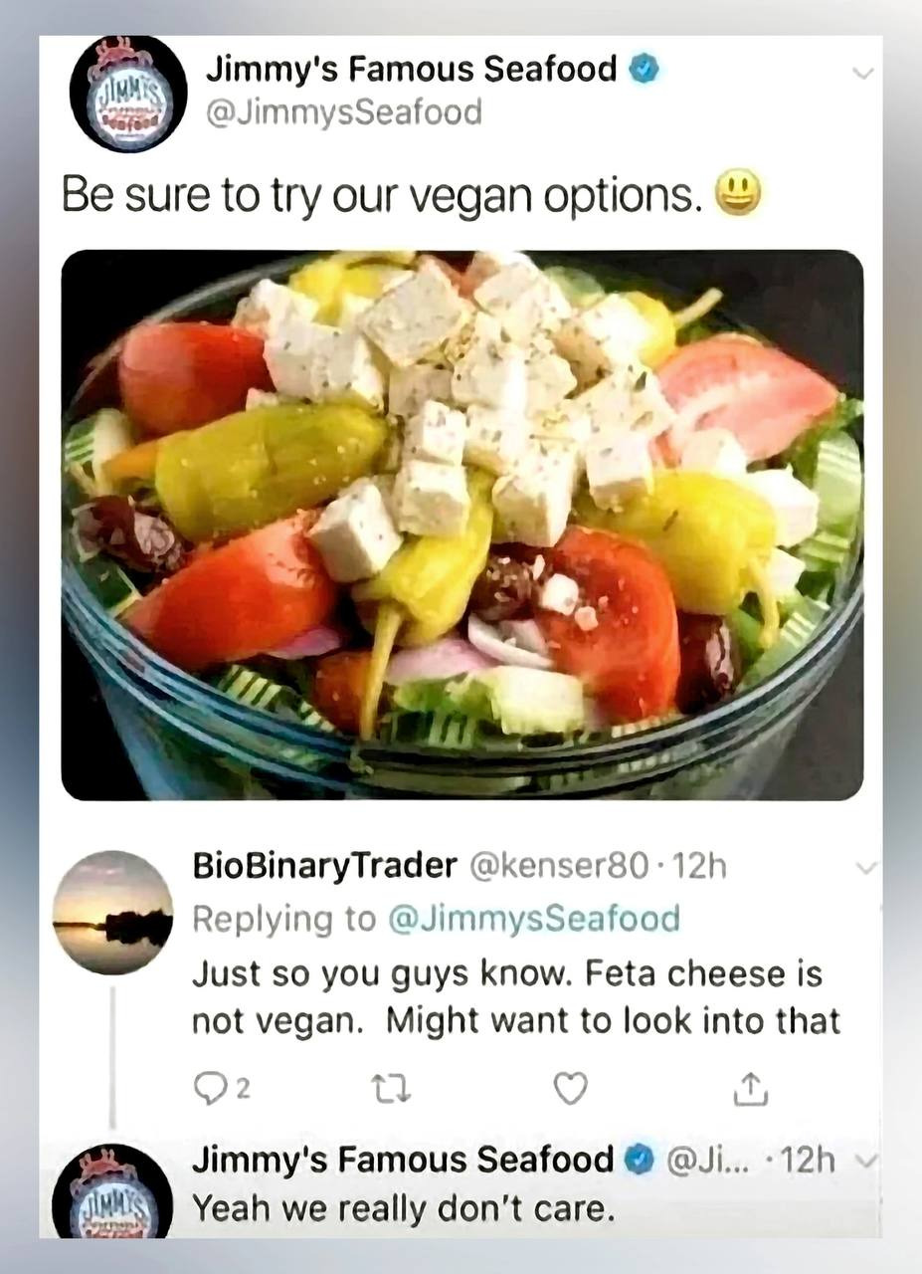Click the smiley emoji in the tweet text
922x1274 pixels.
[738, 192]
